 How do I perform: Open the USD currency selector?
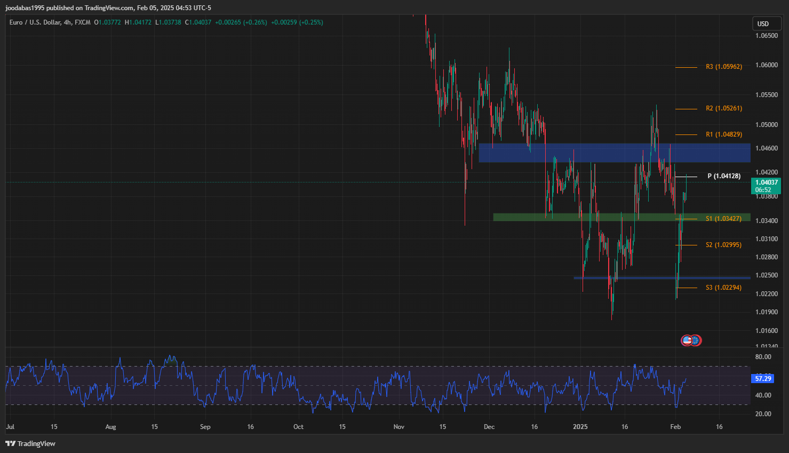click(763, 23)
